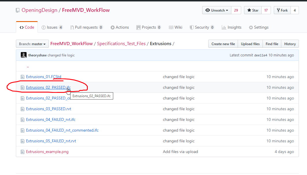Go up to parent directory (..)
This screenshot has width=307, height=175.
28,66
